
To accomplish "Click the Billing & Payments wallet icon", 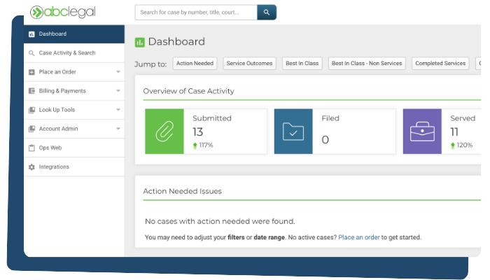I will tap(31, 91).
